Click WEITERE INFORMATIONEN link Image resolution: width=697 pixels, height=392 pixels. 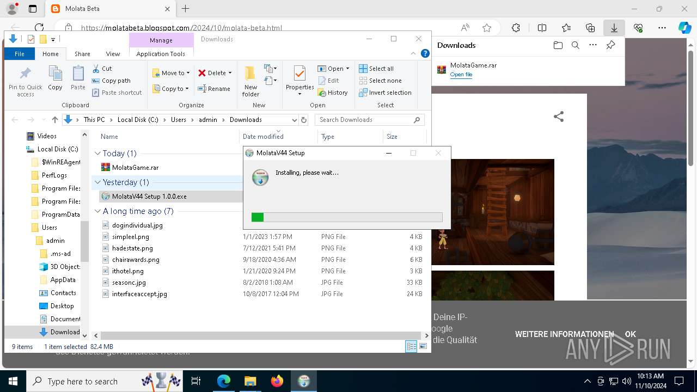(x=564, y=334)
